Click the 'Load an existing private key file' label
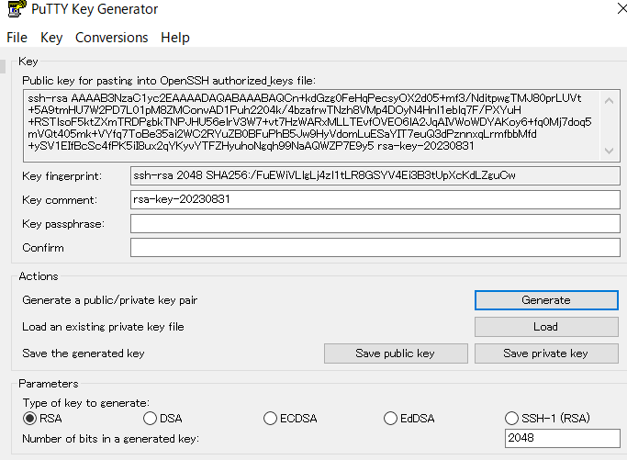627x460 pixels. point(103,327)
